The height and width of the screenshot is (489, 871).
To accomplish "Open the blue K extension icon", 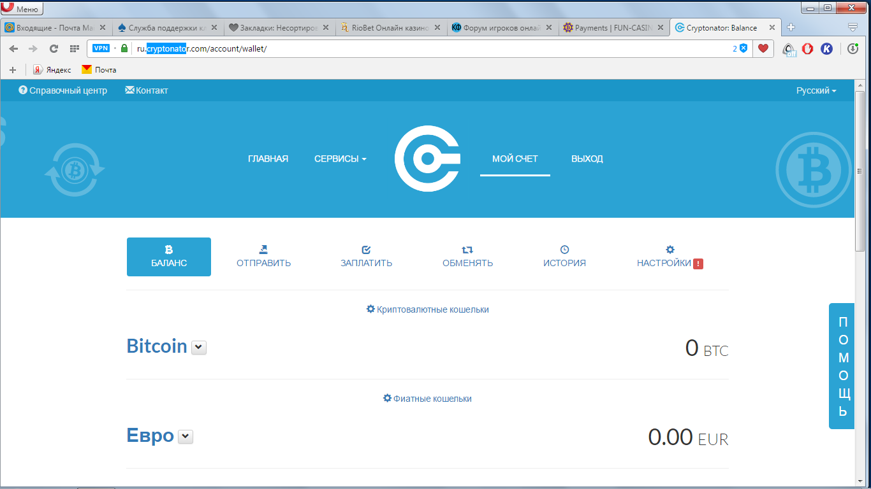I will (826, 48).
